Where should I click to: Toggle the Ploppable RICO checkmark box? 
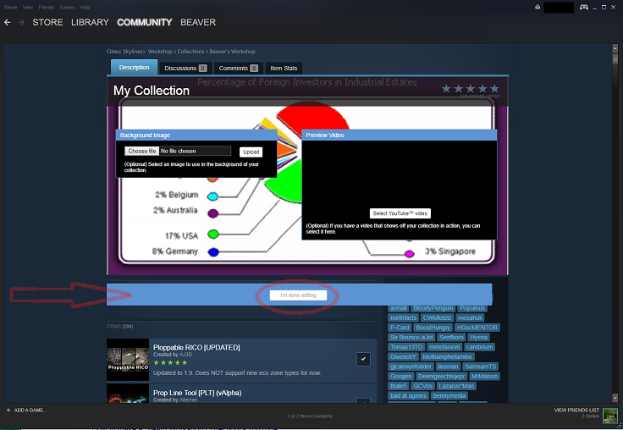click(x=363, y=359)
